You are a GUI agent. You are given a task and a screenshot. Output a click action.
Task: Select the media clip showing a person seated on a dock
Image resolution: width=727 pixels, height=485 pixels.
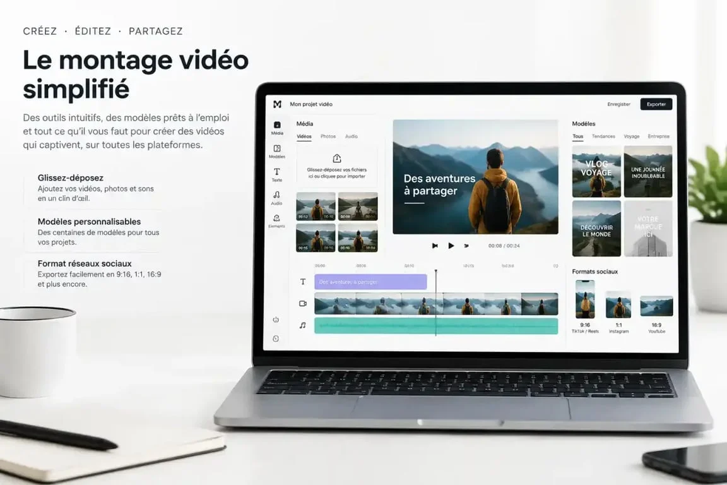click(358, 207)
